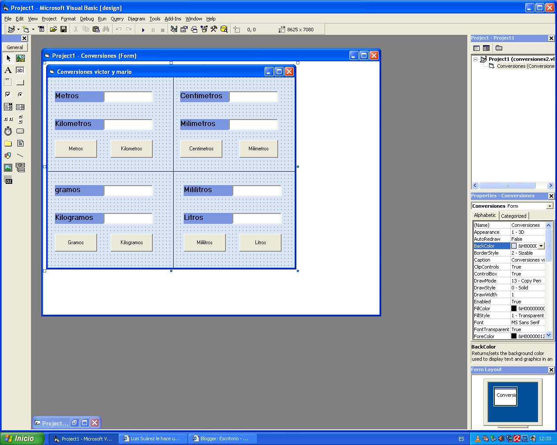Image resolution: width=557 pixels, height=445 pixels.
Task: Open the Object Browser toolbar icon
Action: tap(203, 29)
